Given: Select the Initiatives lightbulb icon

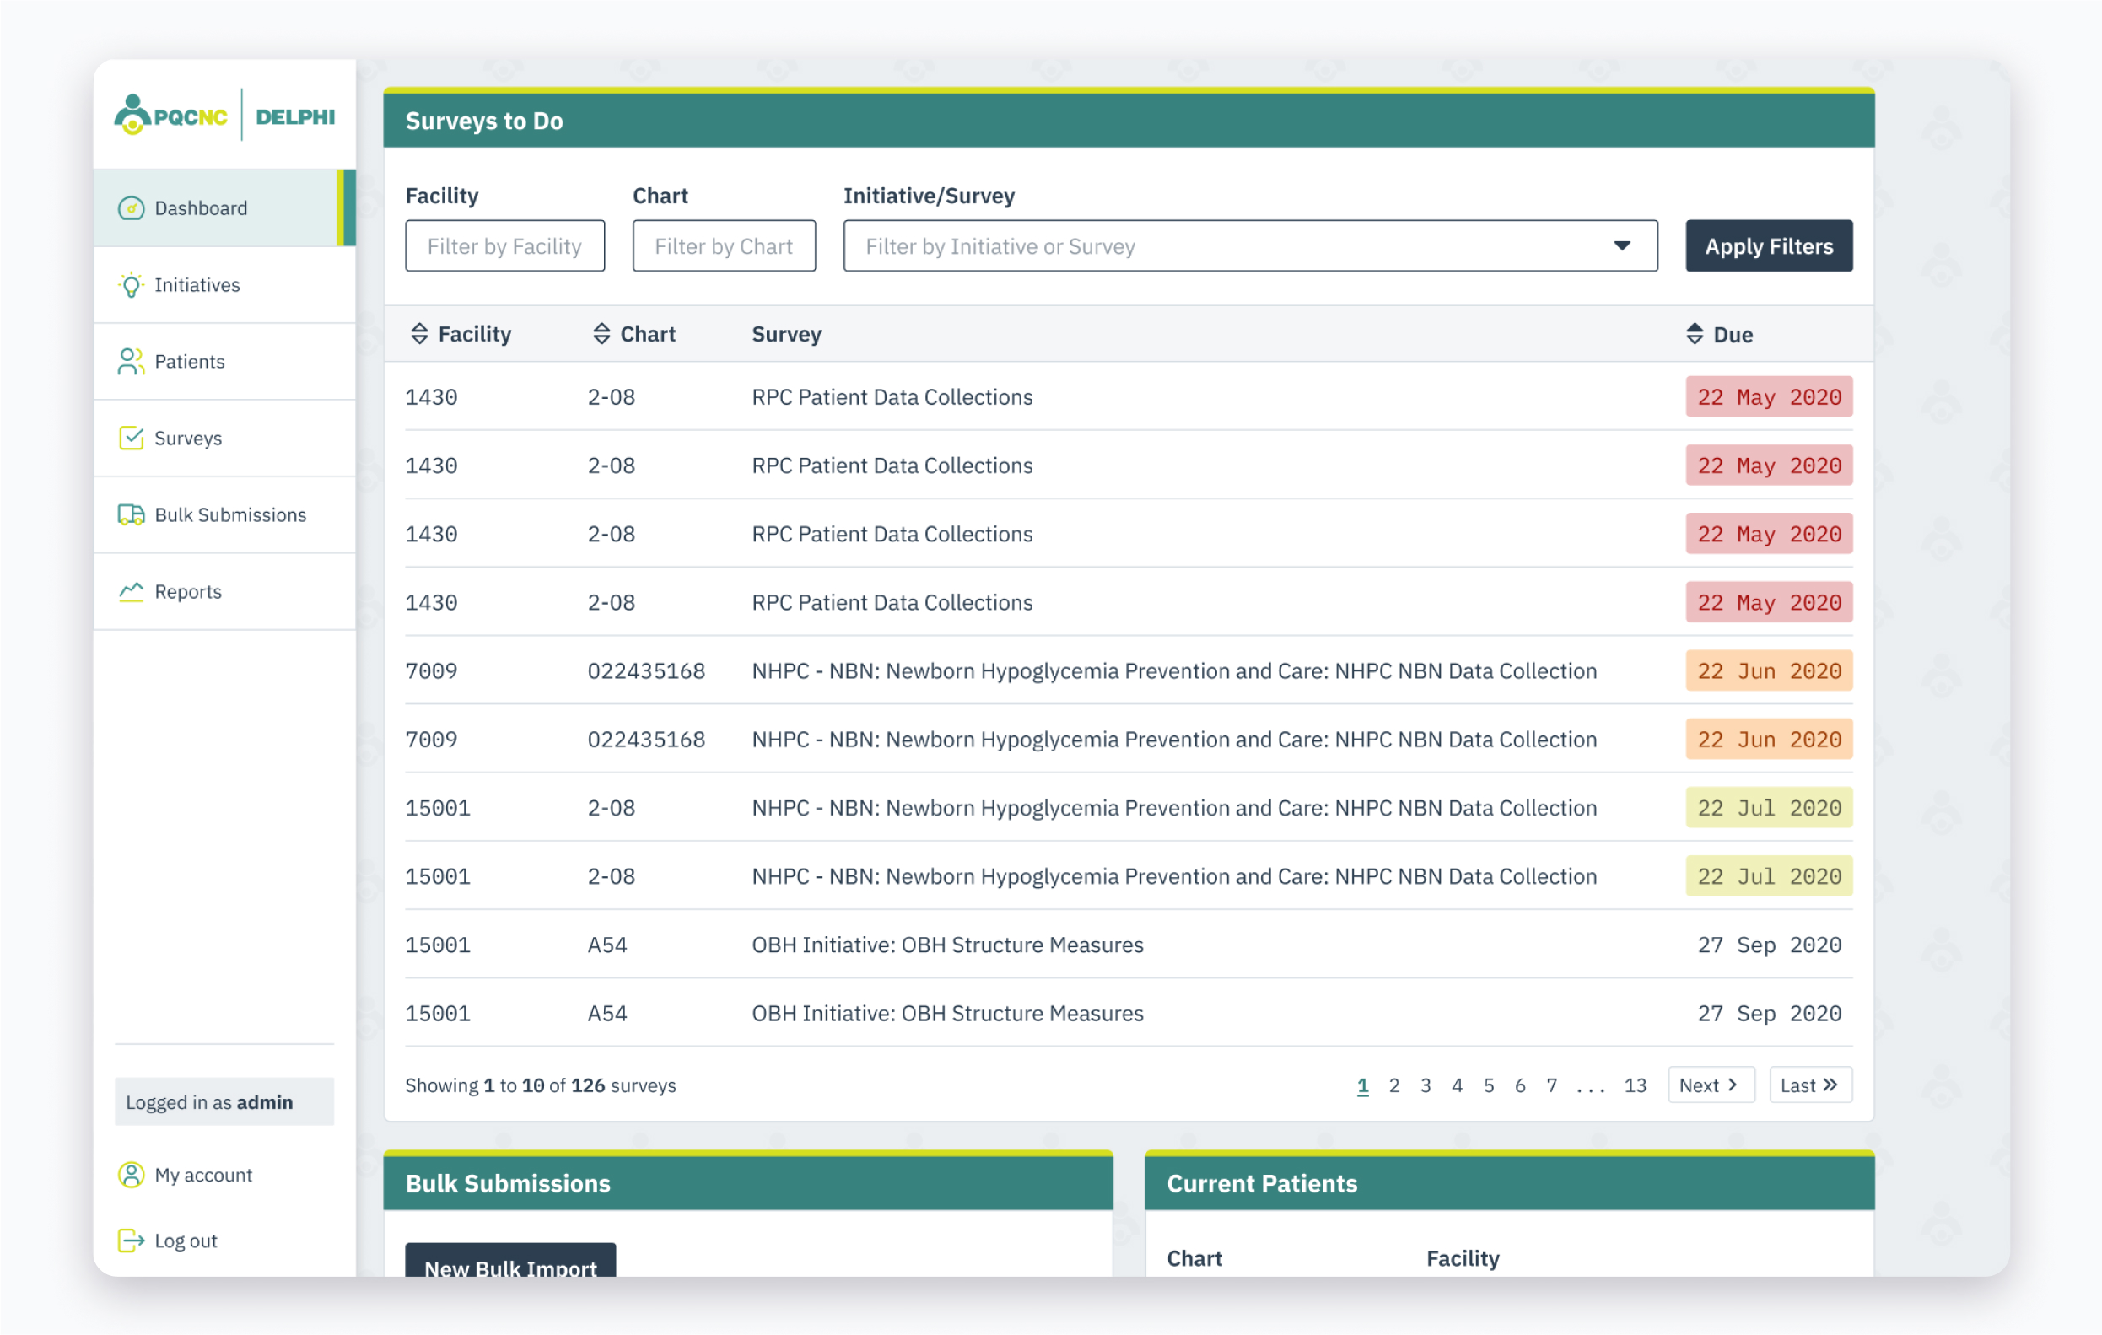Looking at the screenshot, I should pos(131,284).
